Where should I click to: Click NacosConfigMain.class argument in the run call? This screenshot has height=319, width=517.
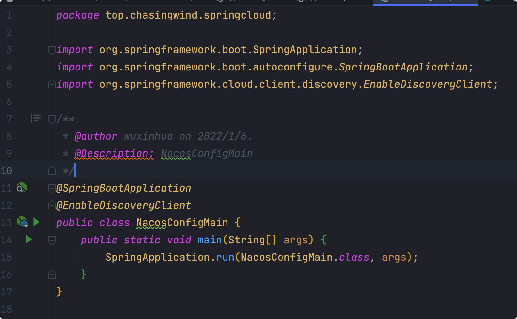pyautogui.click(x=305, y=258)
